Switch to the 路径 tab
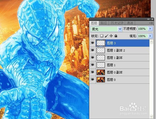The image size is (156, 119). pyautogui.click(x=104, y=23)
